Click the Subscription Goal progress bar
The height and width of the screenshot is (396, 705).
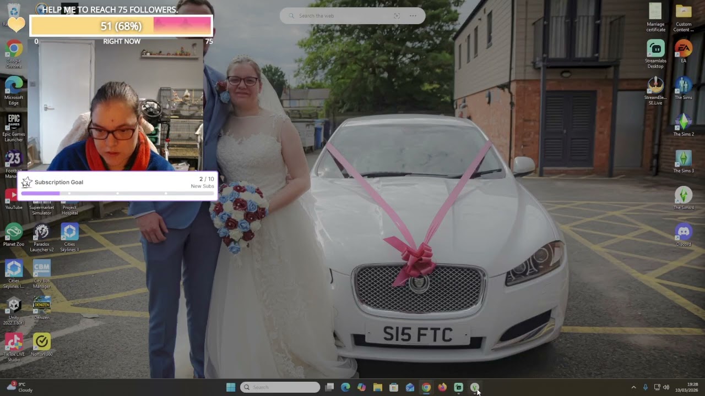pyautogui.click(x=117, y=194)
